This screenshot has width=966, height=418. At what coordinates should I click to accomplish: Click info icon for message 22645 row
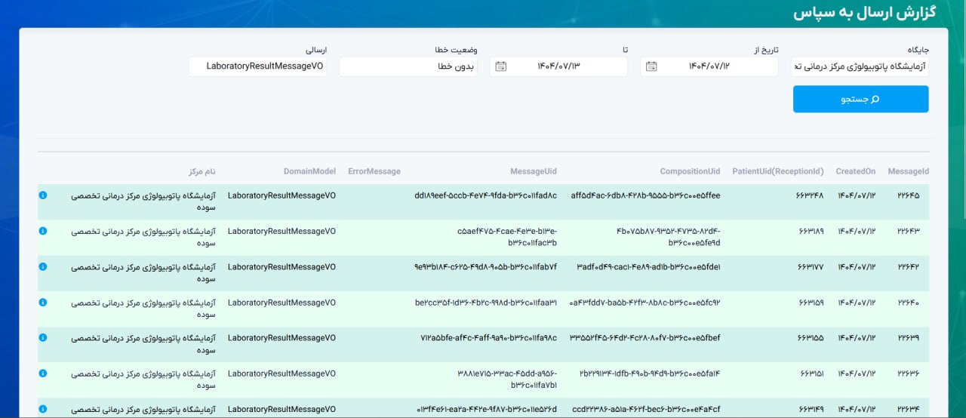coord(43,195)
